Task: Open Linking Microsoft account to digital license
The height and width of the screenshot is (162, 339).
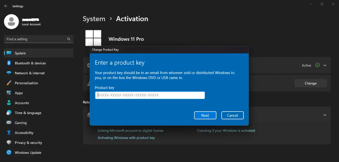Action: coord(131,130)
